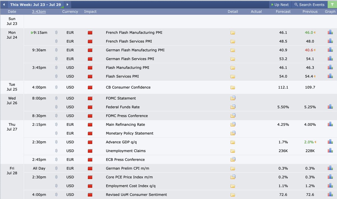Open detail folder for ECB Press Conference
This screenshot has height=199, width=337.
pos(233,159)
